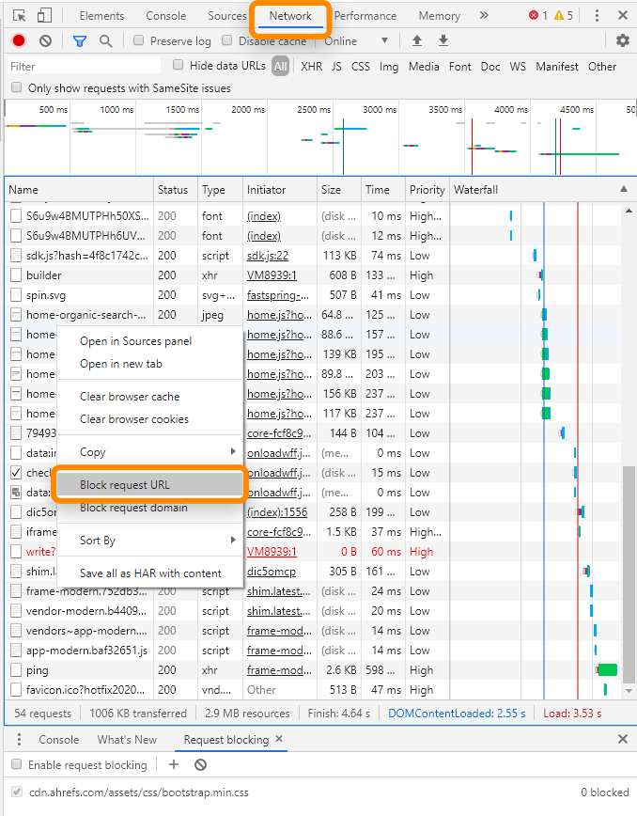Check the Hide data URLs option
637x816 pixels.
[179, 66]
